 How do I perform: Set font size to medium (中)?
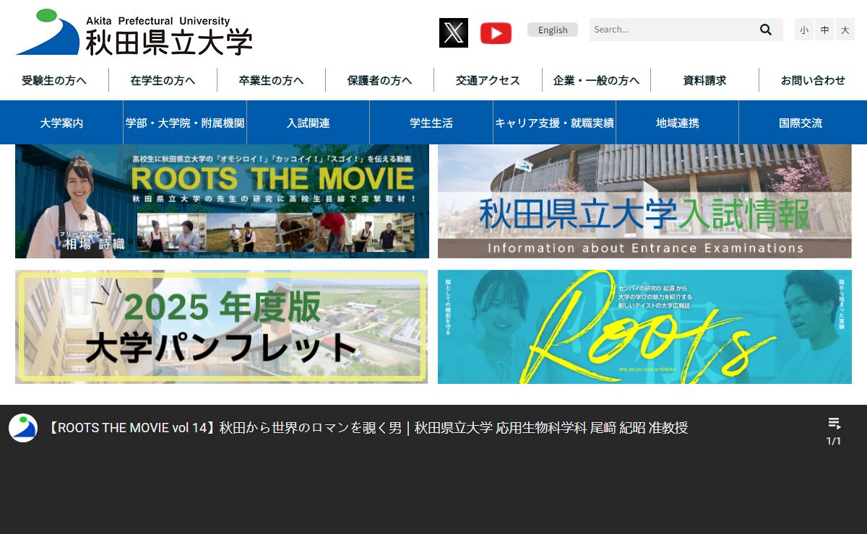click(825, 30)
